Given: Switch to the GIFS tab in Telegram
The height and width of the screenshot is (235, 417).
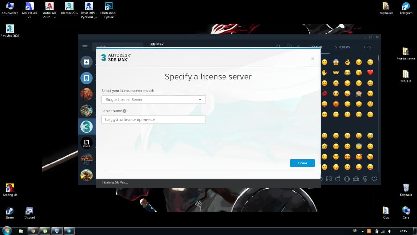Looking at the screenshot, I should click(x=367, y=47).
